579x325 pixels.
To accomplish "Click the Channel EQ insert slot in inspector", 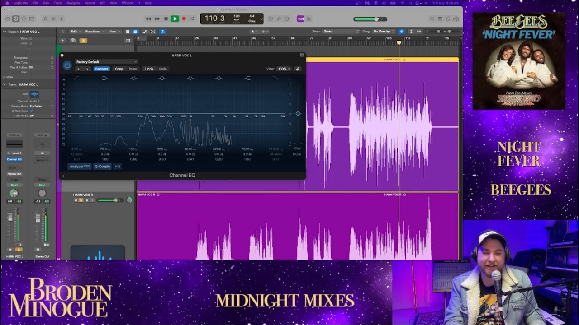I will click(x=14, y=159).
